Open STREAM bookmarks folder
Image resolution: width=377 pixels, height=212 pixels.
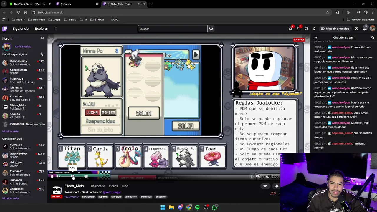(x=97, y=20)
